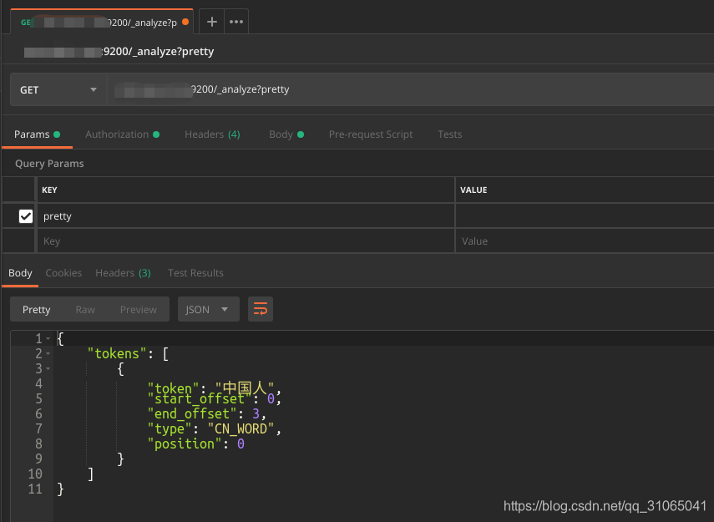
Task: Collapse JSON root object at line 1
Action: click(48, 338)
